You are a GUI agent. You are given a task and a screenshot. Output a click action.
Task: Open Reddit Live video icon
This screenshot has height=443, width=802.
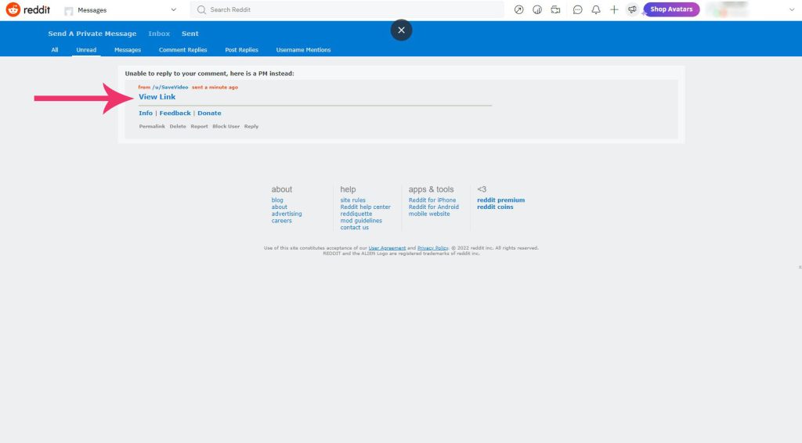pos(556,10)
